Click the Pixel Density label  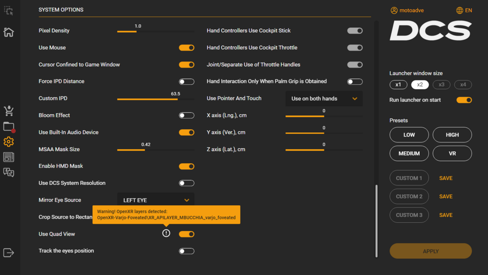pos(54,31)
